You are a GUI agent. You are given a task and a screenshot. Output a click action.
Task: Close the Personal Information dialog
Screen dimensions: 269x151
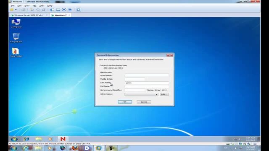point(170,55)
